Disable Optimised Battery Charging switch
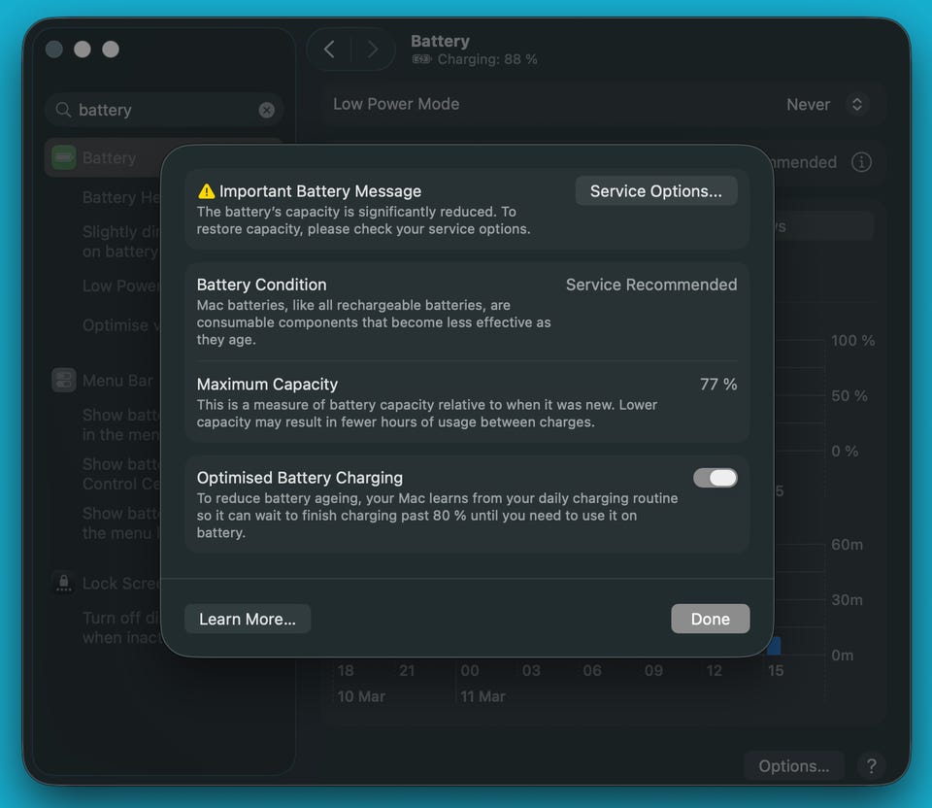 click(716, 478)
